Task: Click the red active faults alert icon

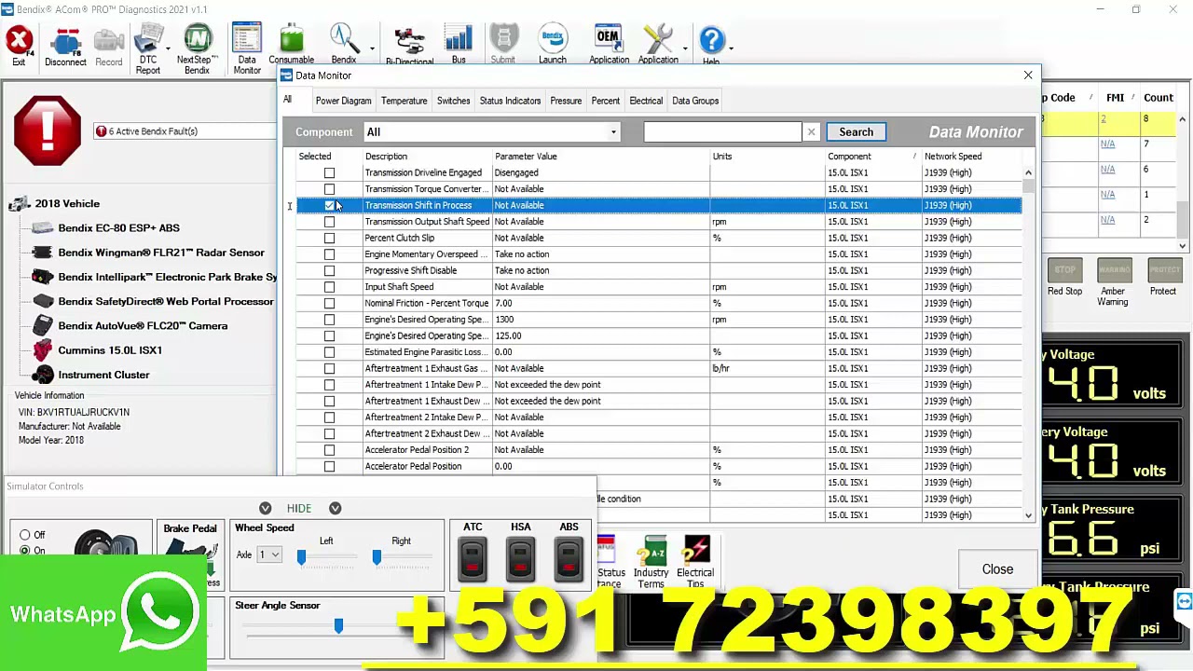Action: [x=47, y=131]
